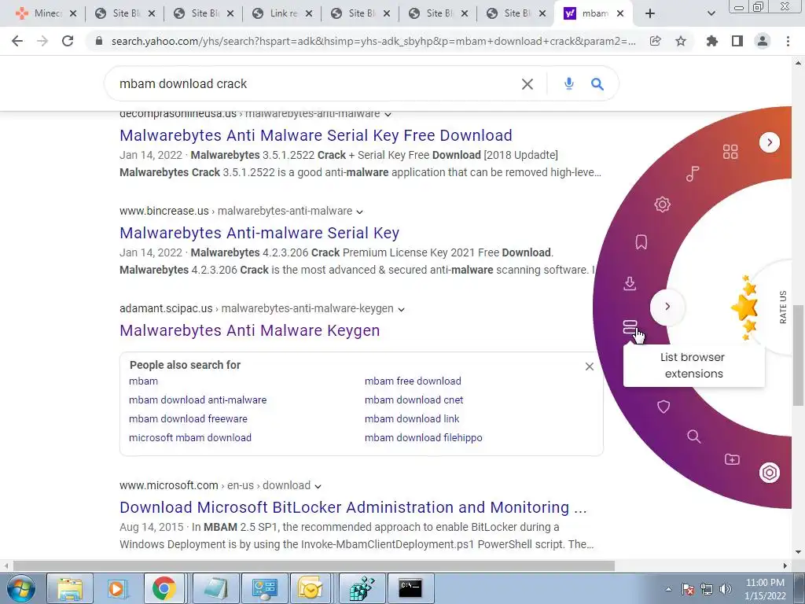
Task: Open Malwarebytes Anti Malware Serial Key Free Download
Action: pyautogui.click(x=316, y=135)
